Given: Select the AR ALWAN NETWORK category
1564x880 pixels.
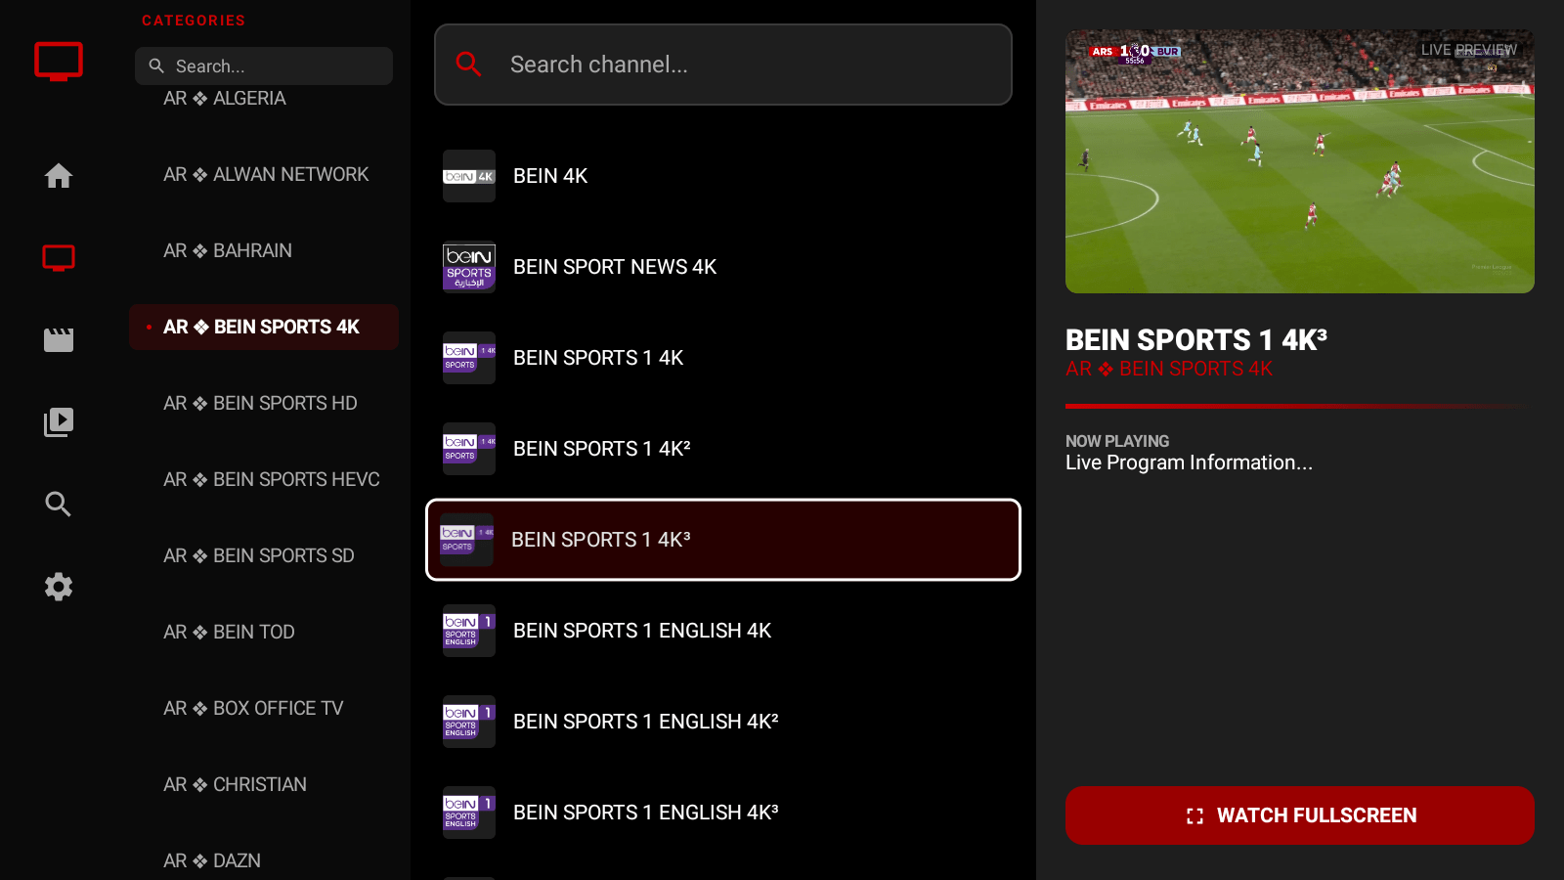Looking at the screenshot, I should point(264,174).
